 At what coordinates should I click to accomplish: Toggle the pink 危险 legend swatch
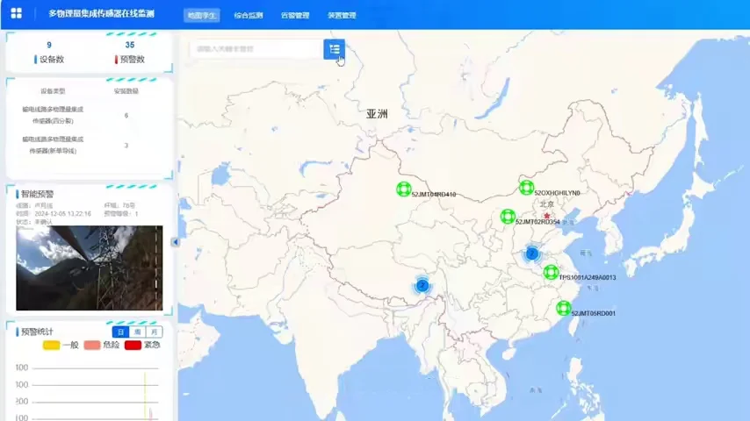(92, 345)
